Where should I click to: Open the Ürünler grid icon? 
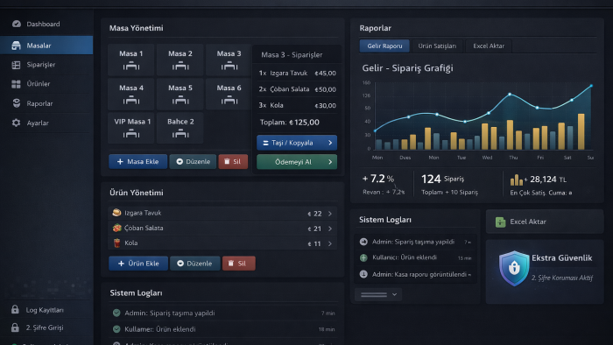point(16,84)
